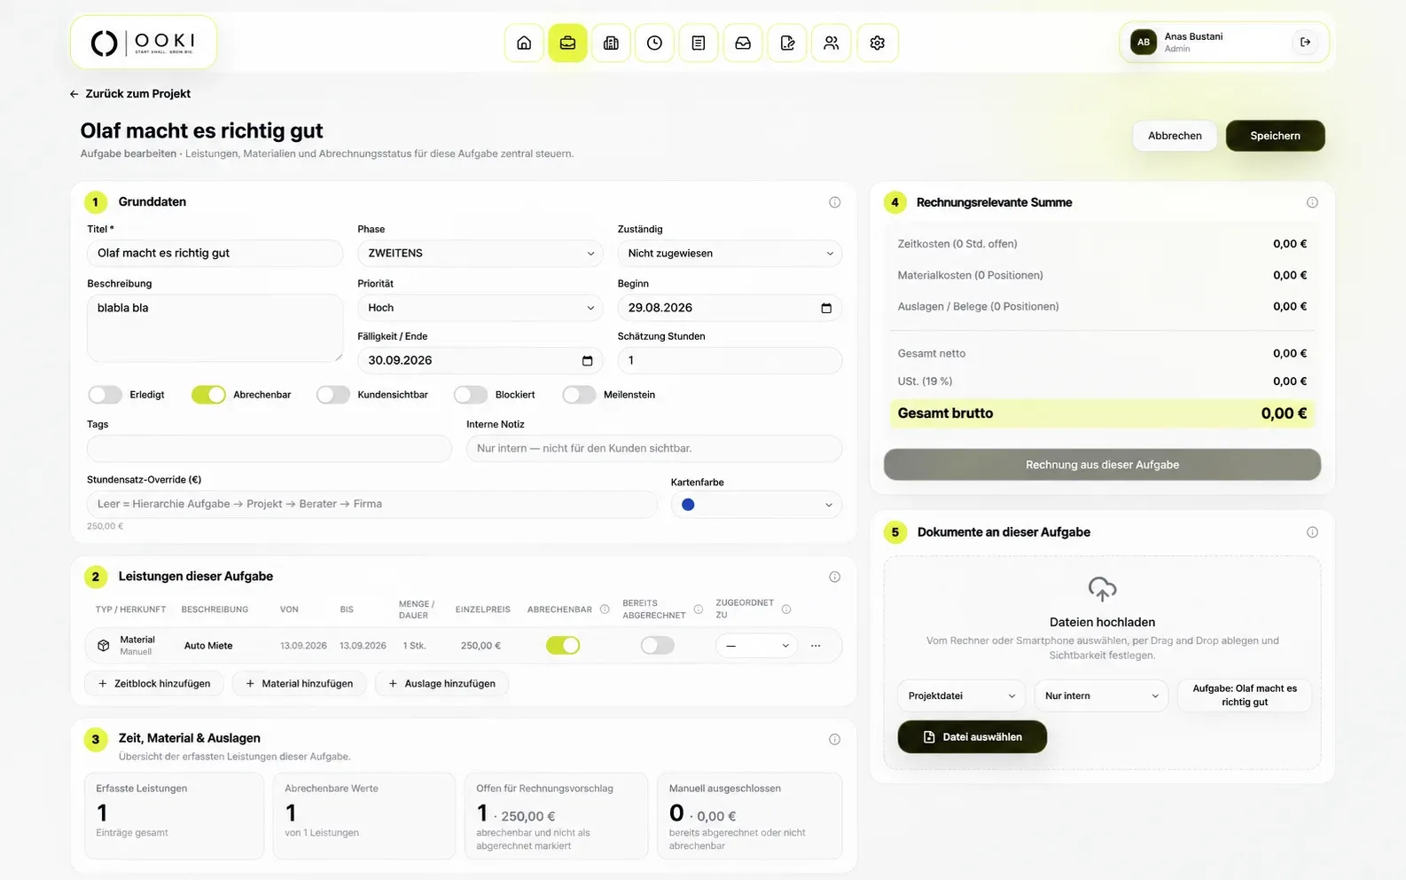The height and width of the screenshot is (880, 1406).
Task: Open the Nur intern visibility dropdown
Action: coord(1100,695)
